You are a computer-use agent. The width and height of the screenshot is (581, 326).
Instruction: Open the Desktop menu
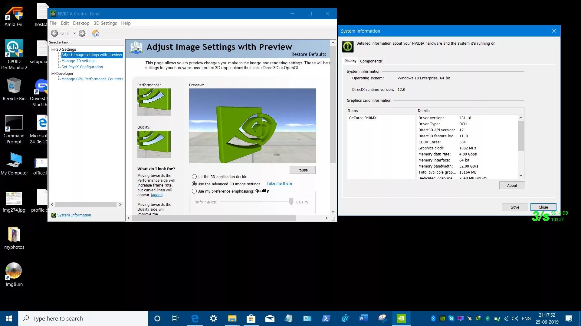point(81,23)
